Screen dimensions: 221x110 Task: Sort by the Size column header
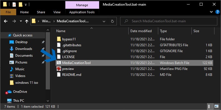pyautogui.click(x=196, y=31)
